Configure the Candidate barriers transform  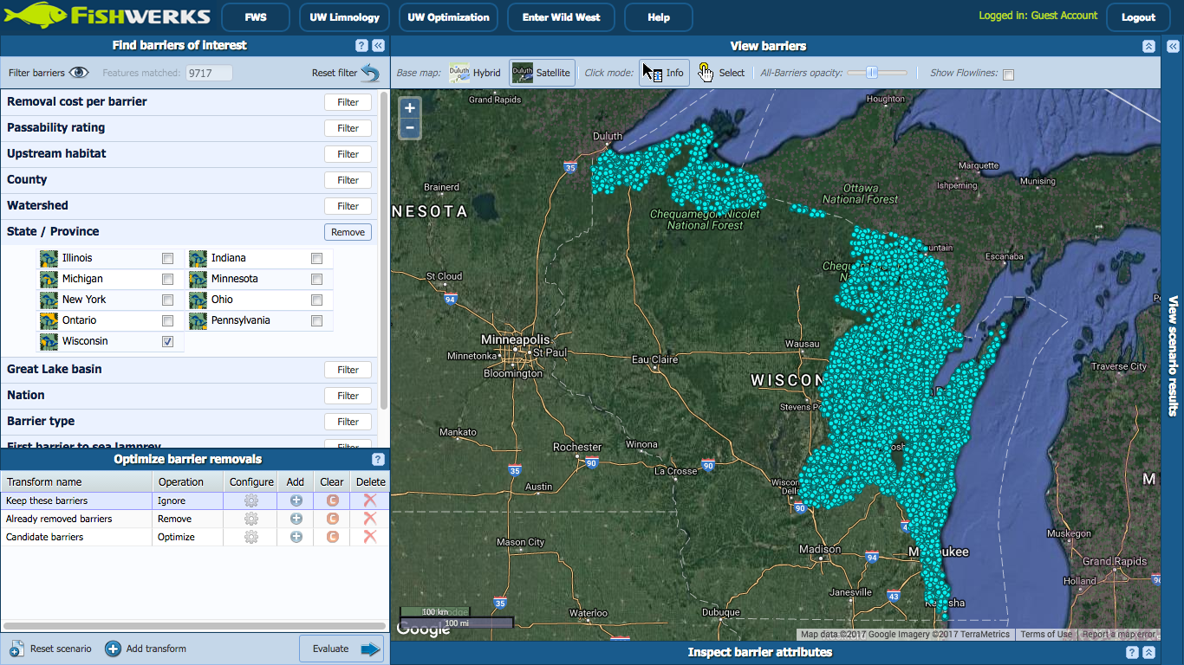pyautogui.click(x=251, y=537)
